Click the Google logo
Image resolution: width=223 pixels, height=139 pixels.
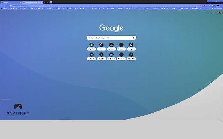click(111, 28)
